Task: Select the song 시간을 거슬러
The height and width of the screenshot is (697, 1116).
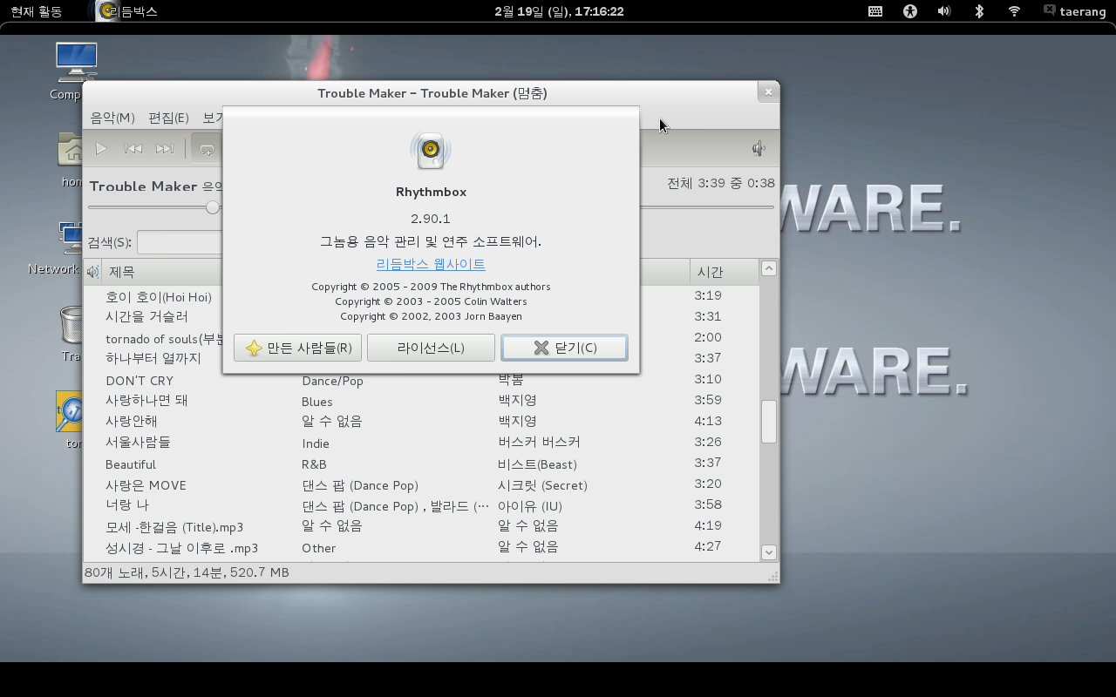Action: pos(146,316)
